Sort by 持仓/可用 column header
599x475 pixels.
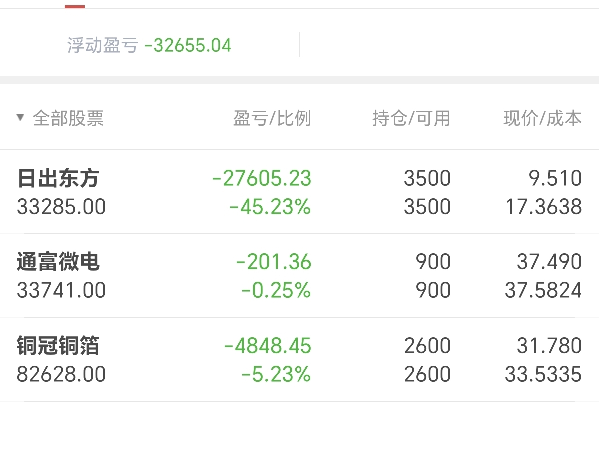click(x=411, y=118)
